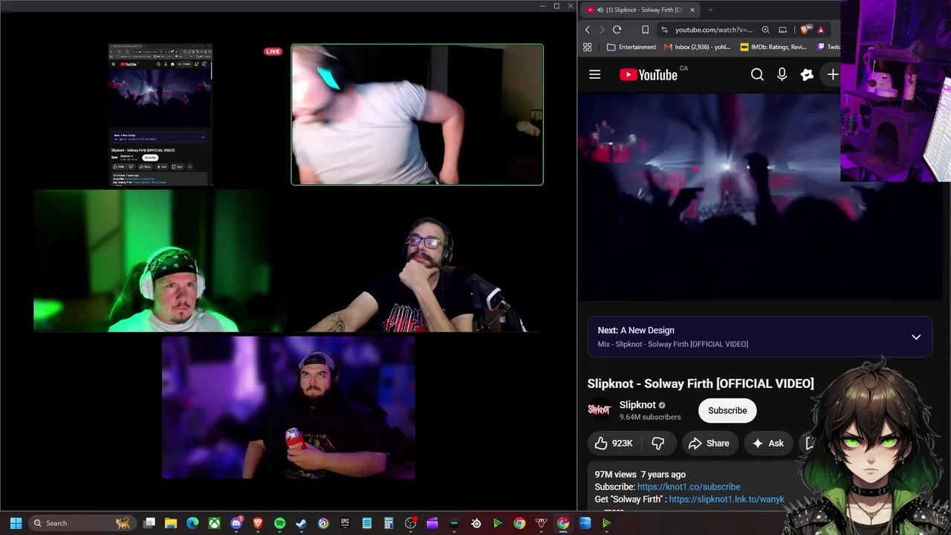The image size is (951, 535).
Task: Mute the Slipknot tab via speaker icon
Action: coord(600,10)
